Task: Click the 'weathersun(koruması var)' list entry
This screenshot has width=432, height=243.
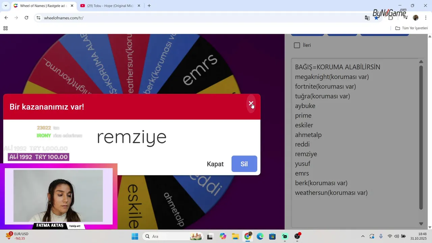Action: pos(331,193)
